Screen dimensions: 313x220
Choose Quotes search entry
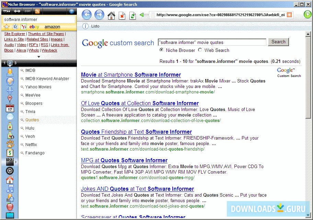point(32,120)
